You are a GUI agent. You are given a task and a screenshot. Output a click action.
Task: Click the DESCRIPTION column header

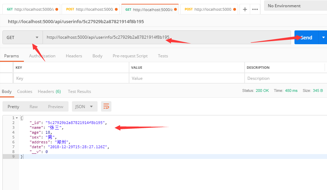click(258, 68)
